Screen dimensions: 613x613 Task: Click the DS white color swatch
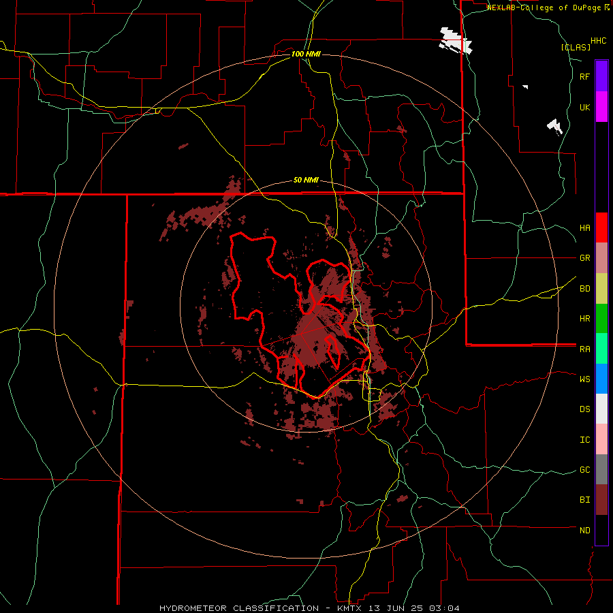click(601, 409)
